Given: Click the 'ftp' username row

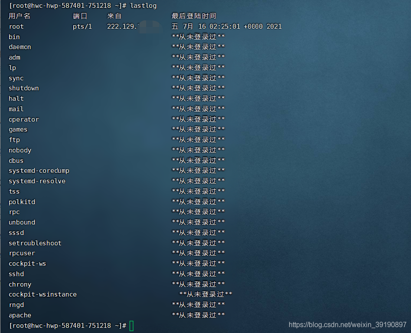Looking at the screenshot, I should [x=14, y=140].
